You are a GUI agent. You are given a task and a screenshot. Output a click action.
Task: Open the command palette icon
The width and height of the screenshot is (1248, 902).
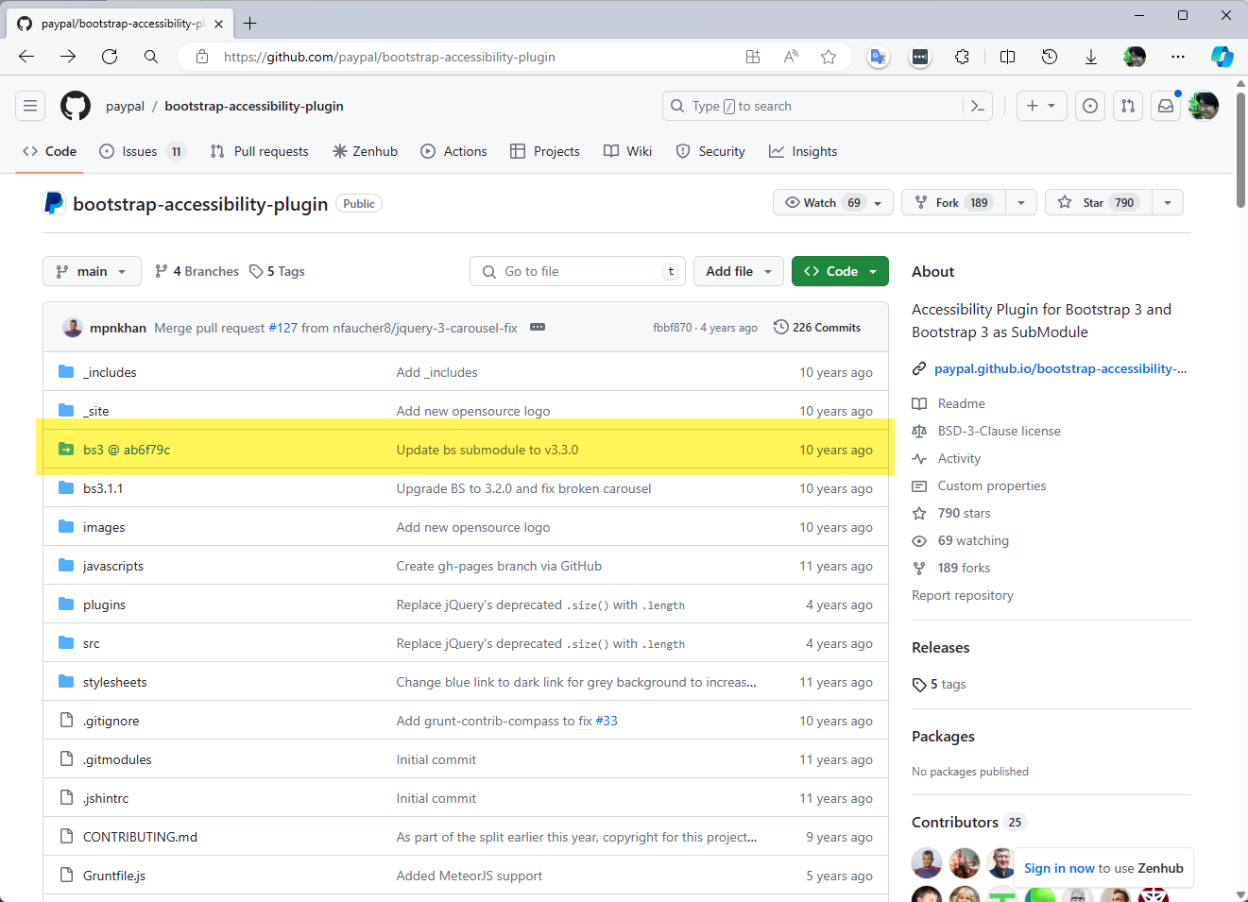978,106
